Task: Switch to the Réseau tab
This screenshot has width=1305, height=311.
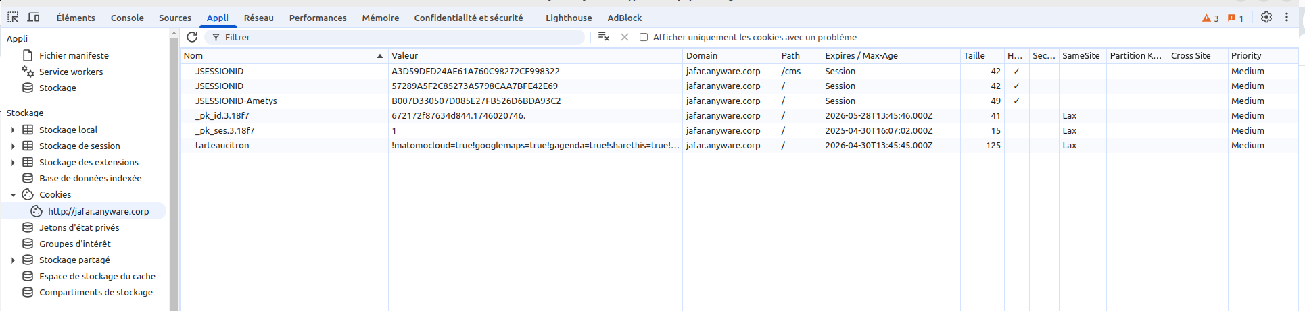Action: [258, 18]
